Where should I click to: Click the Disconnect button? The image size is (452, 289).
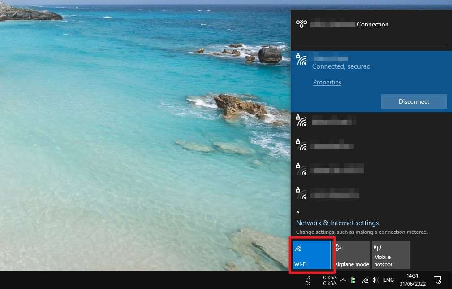point(413,101)
